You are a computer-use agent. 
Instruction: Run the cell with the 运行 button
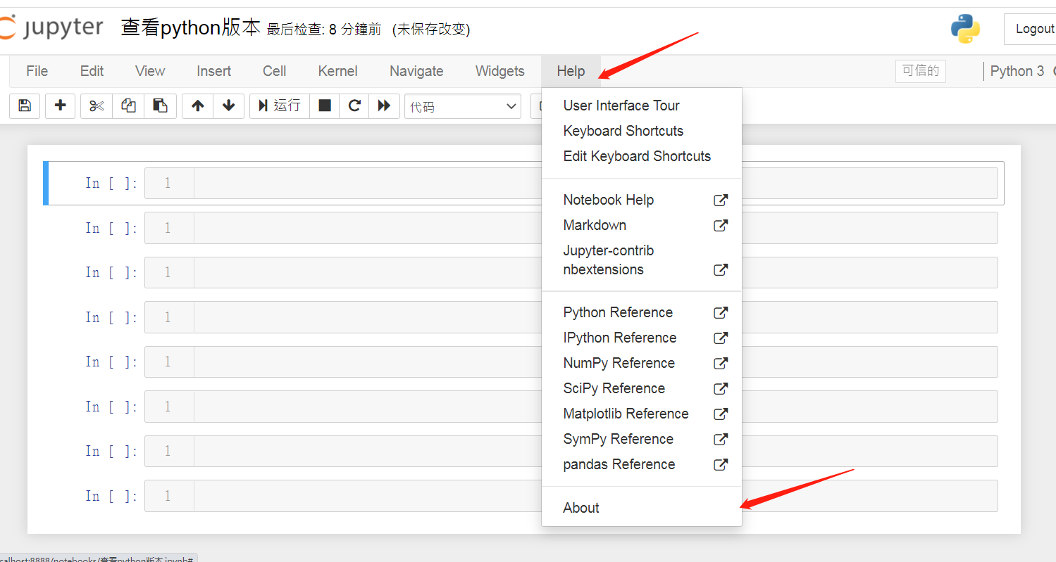tap(280, 106)
